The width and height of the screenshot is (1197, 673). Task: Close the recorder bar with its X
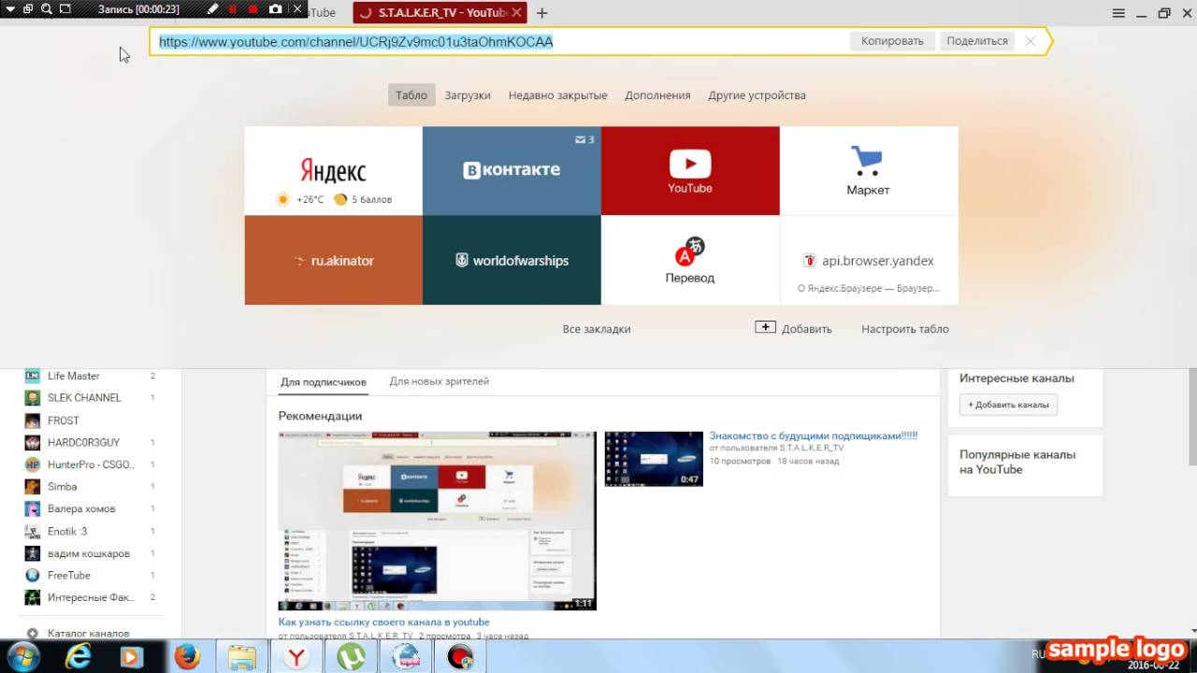pyautogui.click(x=297, y=9)
